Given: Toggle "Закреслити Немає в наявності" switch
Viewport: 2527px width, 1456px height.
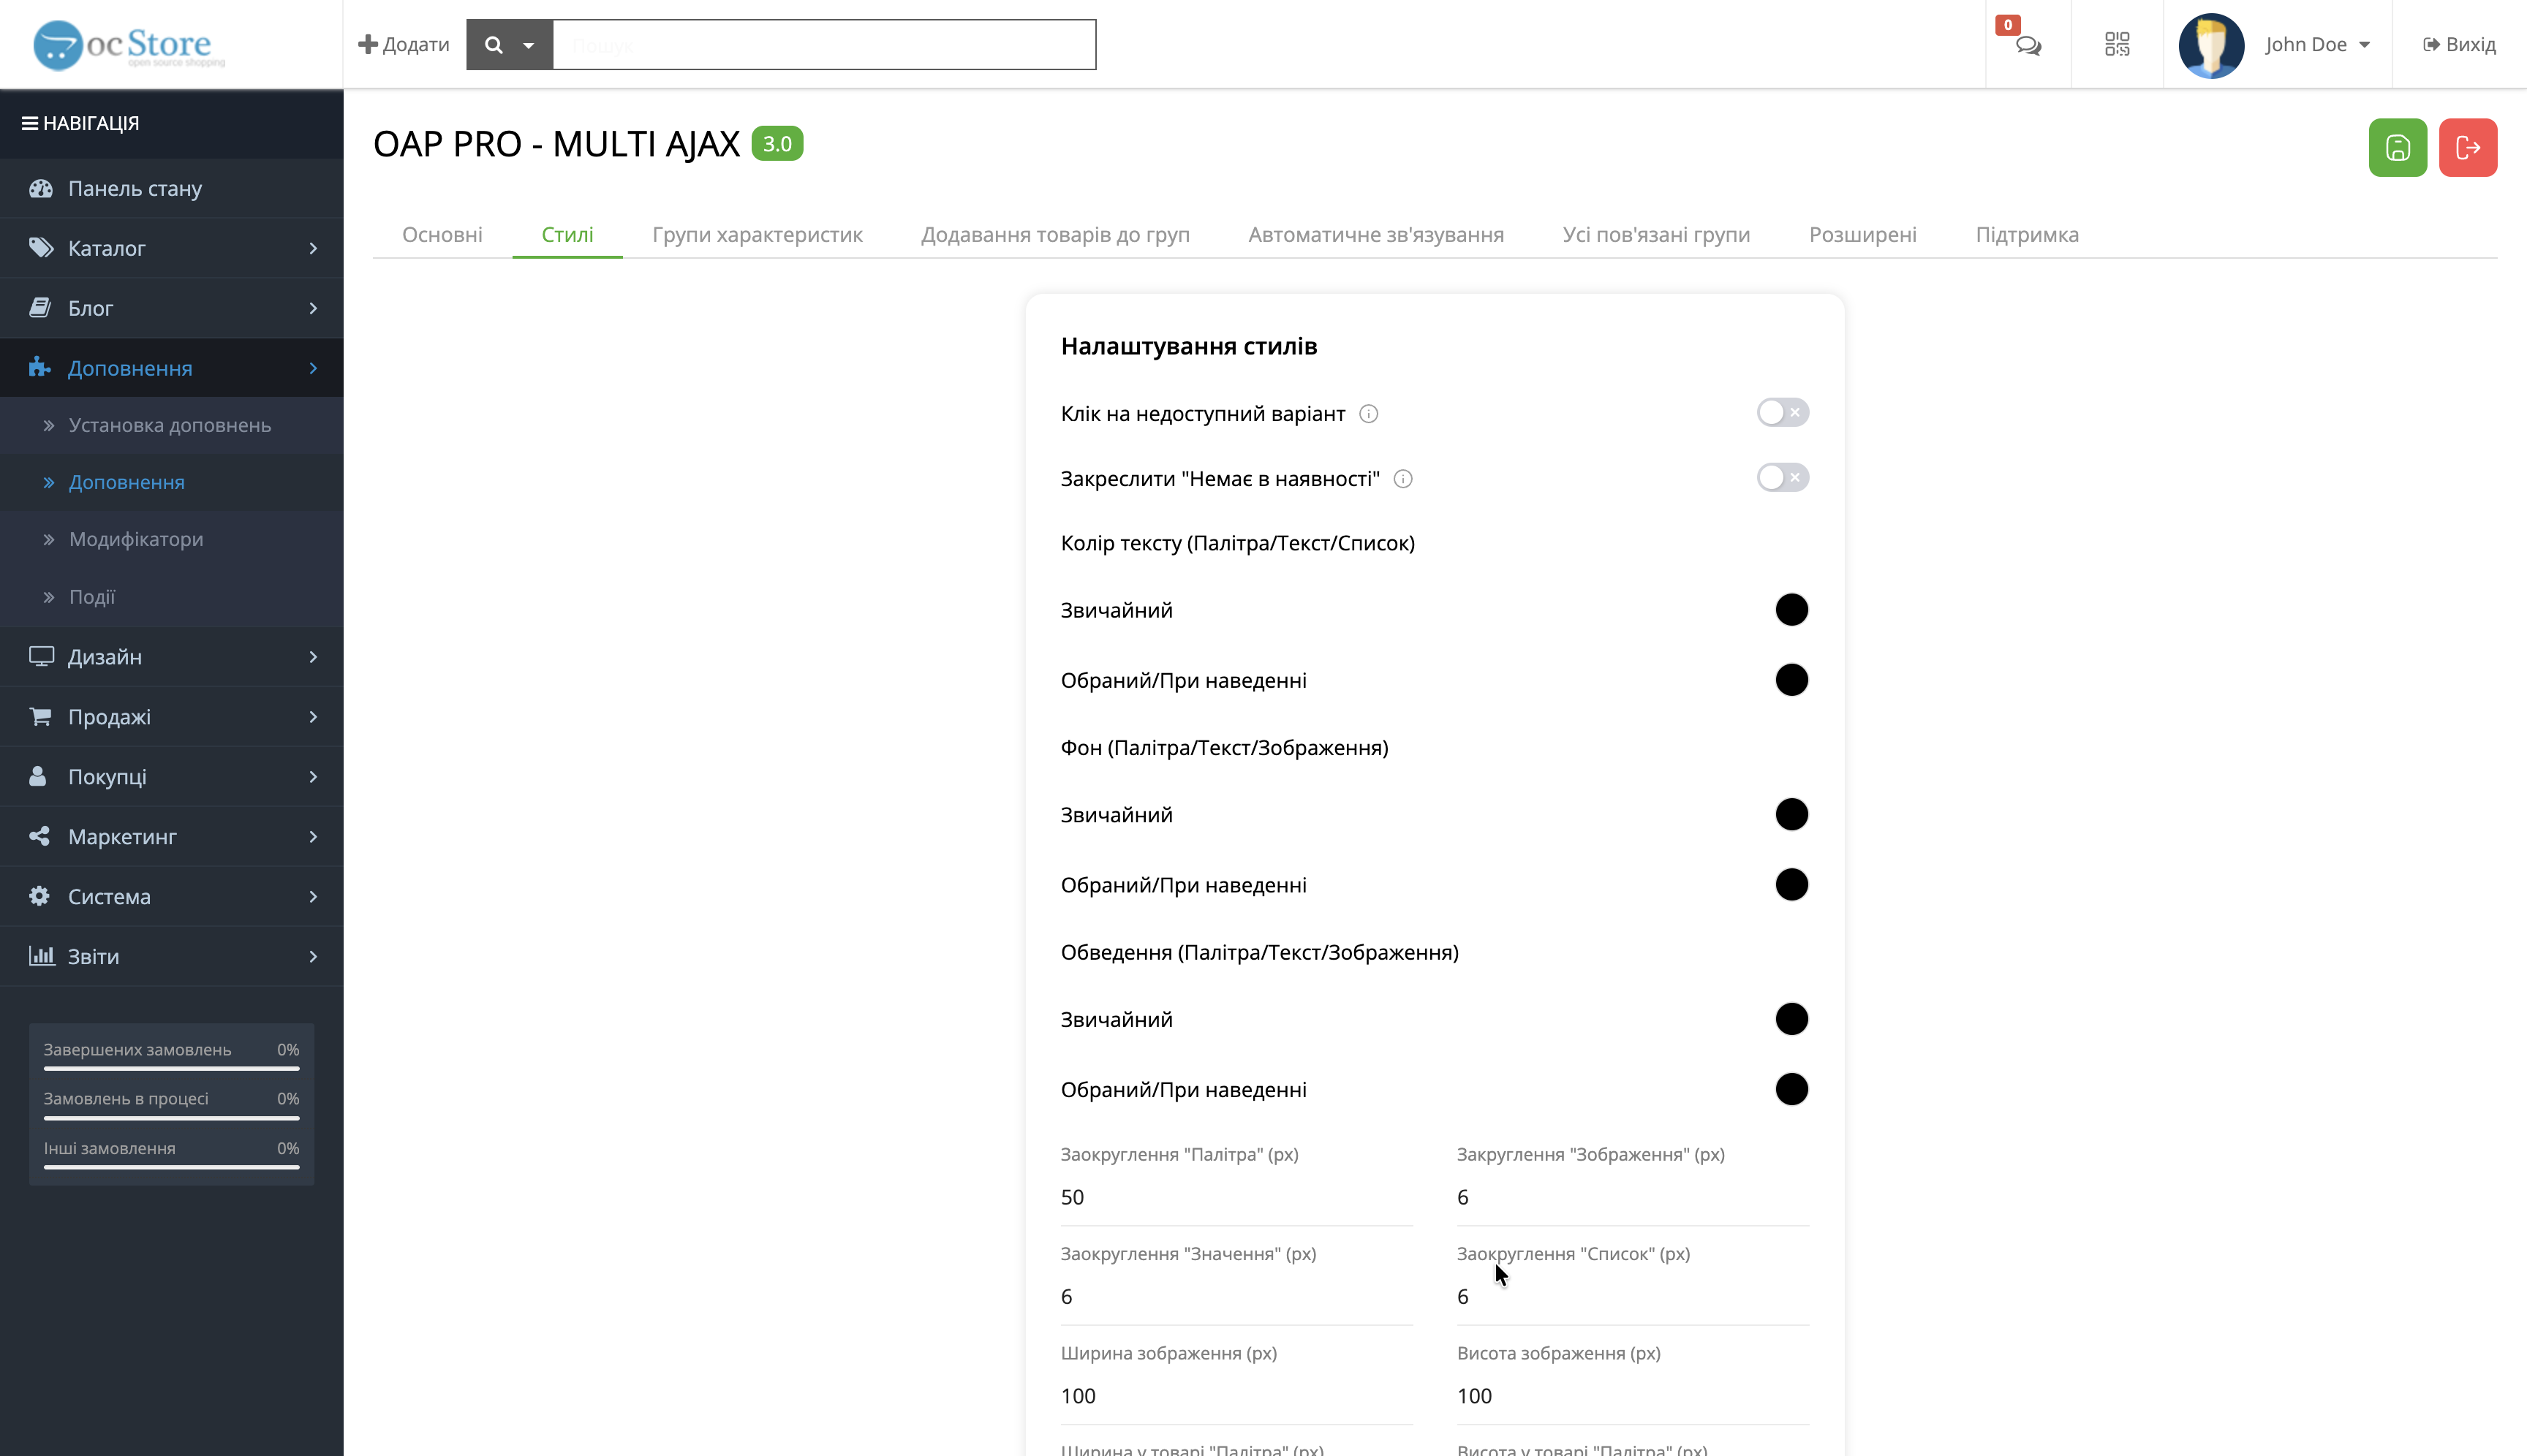Looking at the screenshot, I should point(1782,478).
